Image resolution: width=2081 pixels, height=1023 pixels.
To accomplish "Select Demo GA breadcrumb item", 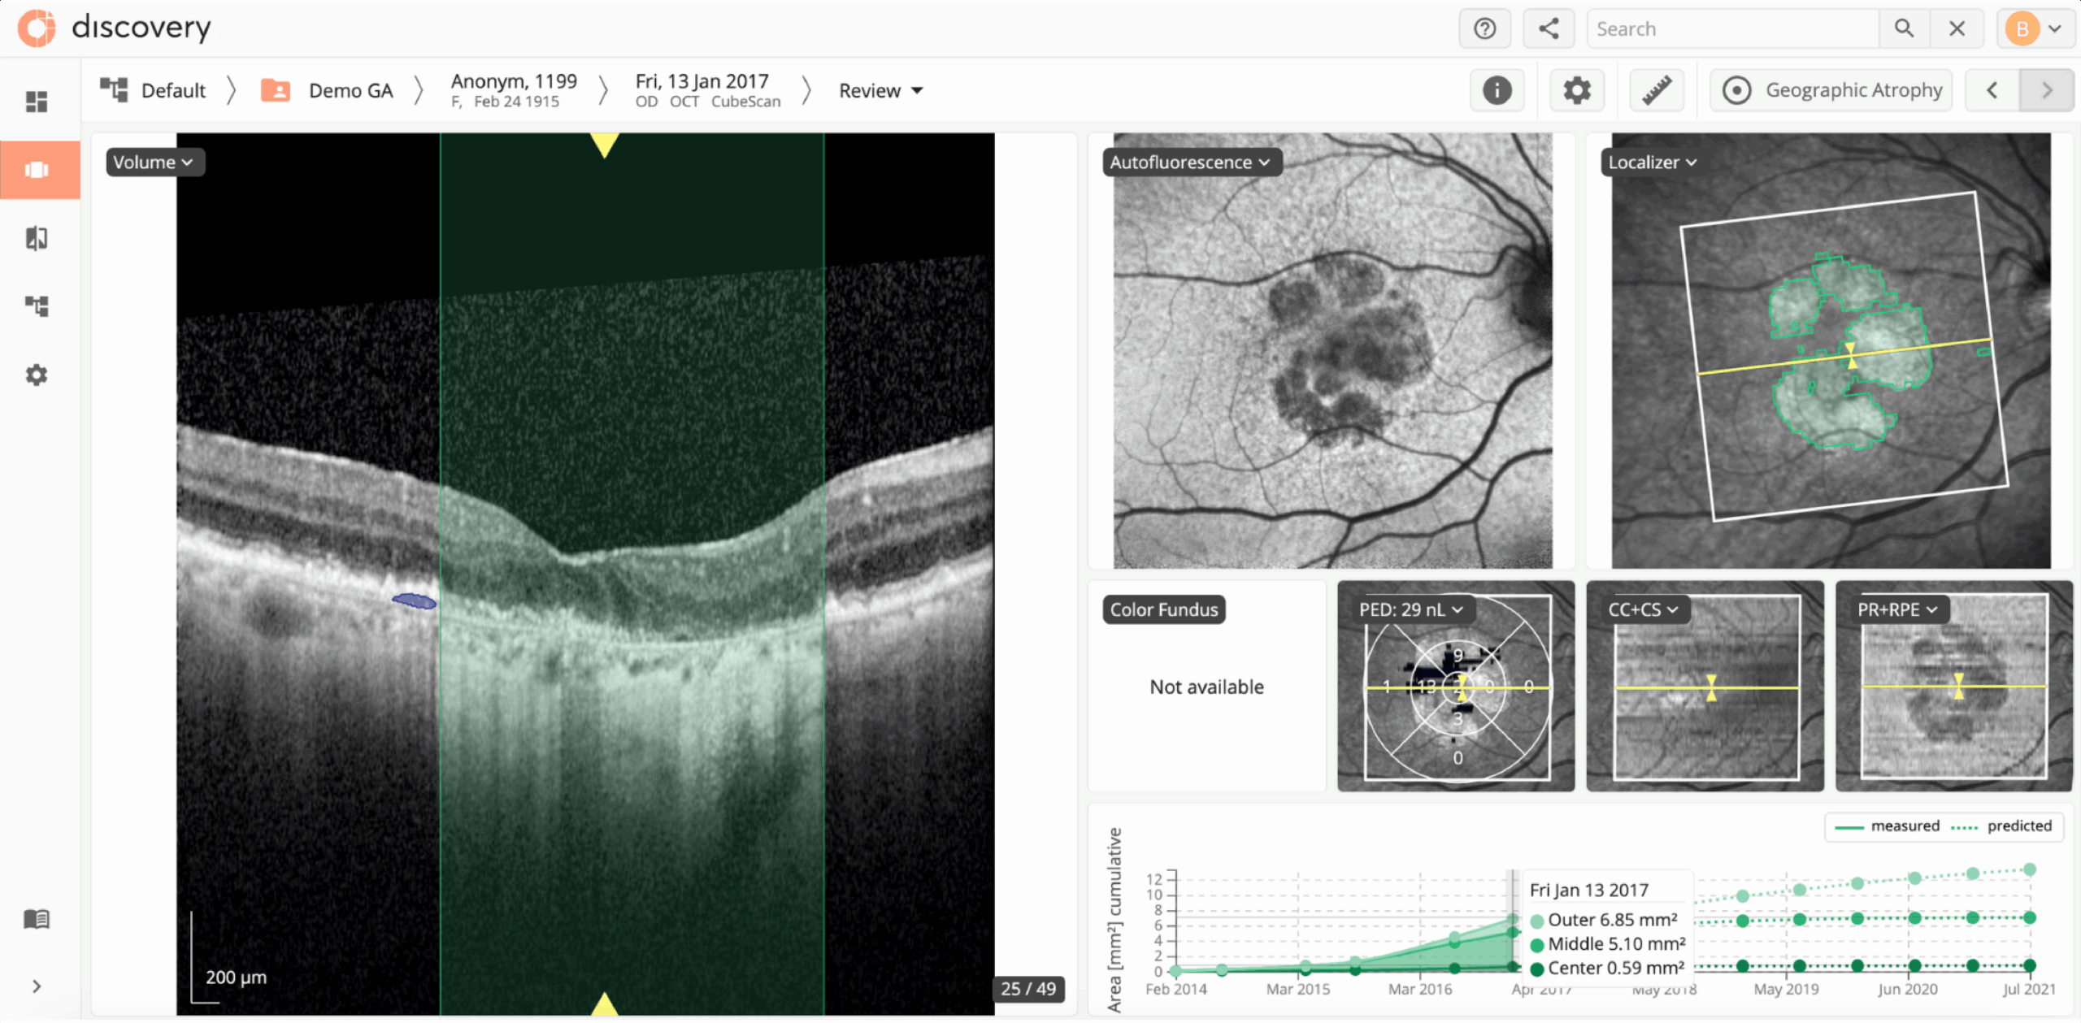I will point(350,91).
